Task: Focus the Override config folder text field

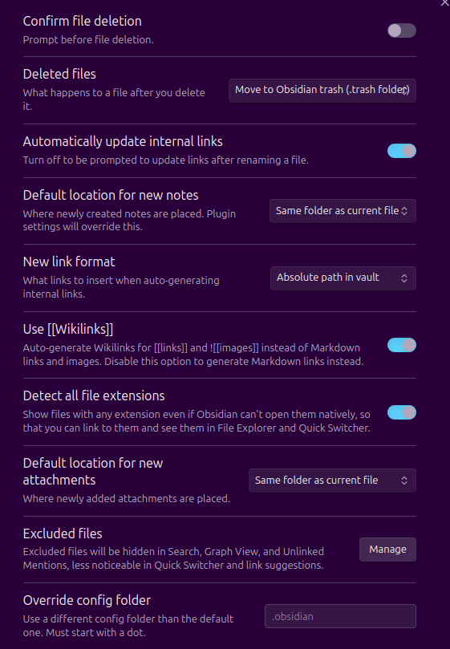Action: coord(340,616)
